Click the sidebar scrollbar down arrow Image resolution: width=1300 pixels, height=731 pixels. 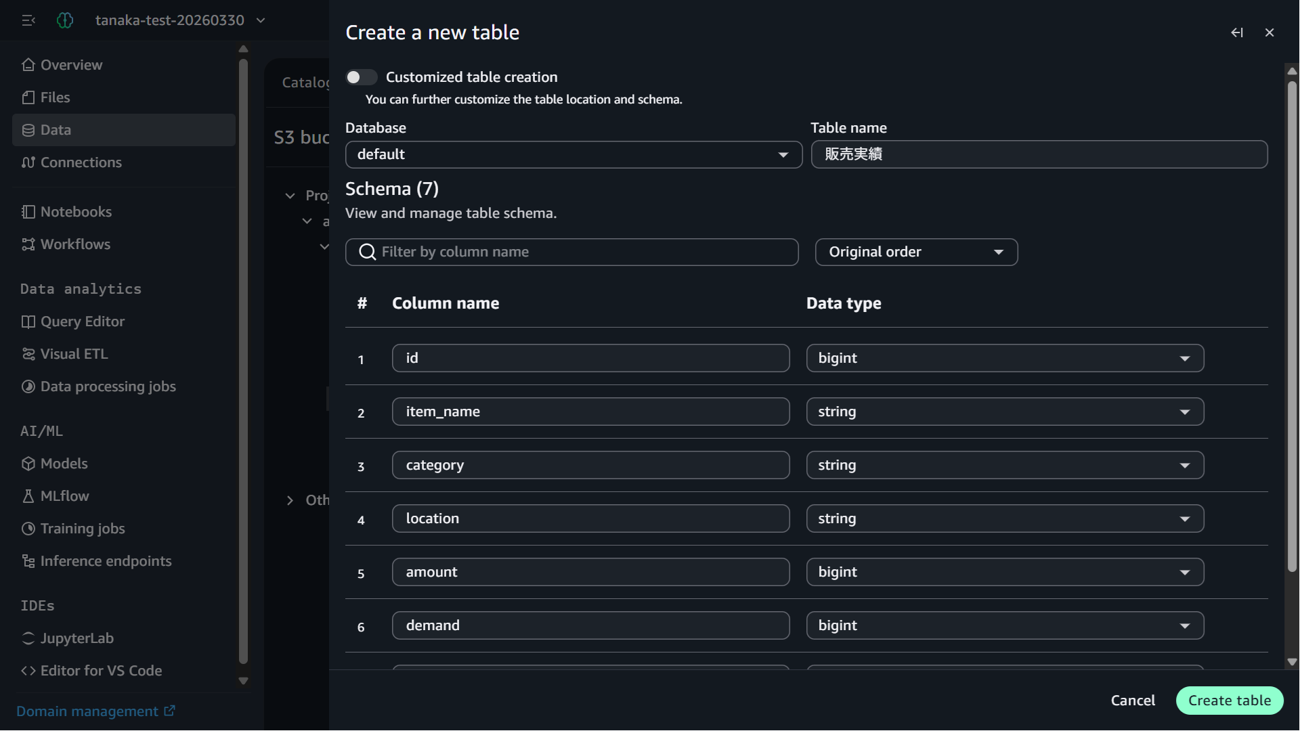[243, 681]
